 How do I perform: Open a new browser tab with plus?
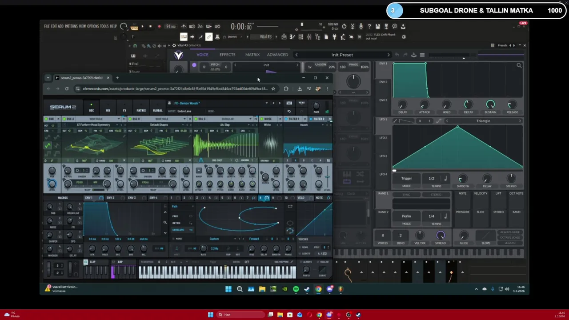tap(117, 78)
